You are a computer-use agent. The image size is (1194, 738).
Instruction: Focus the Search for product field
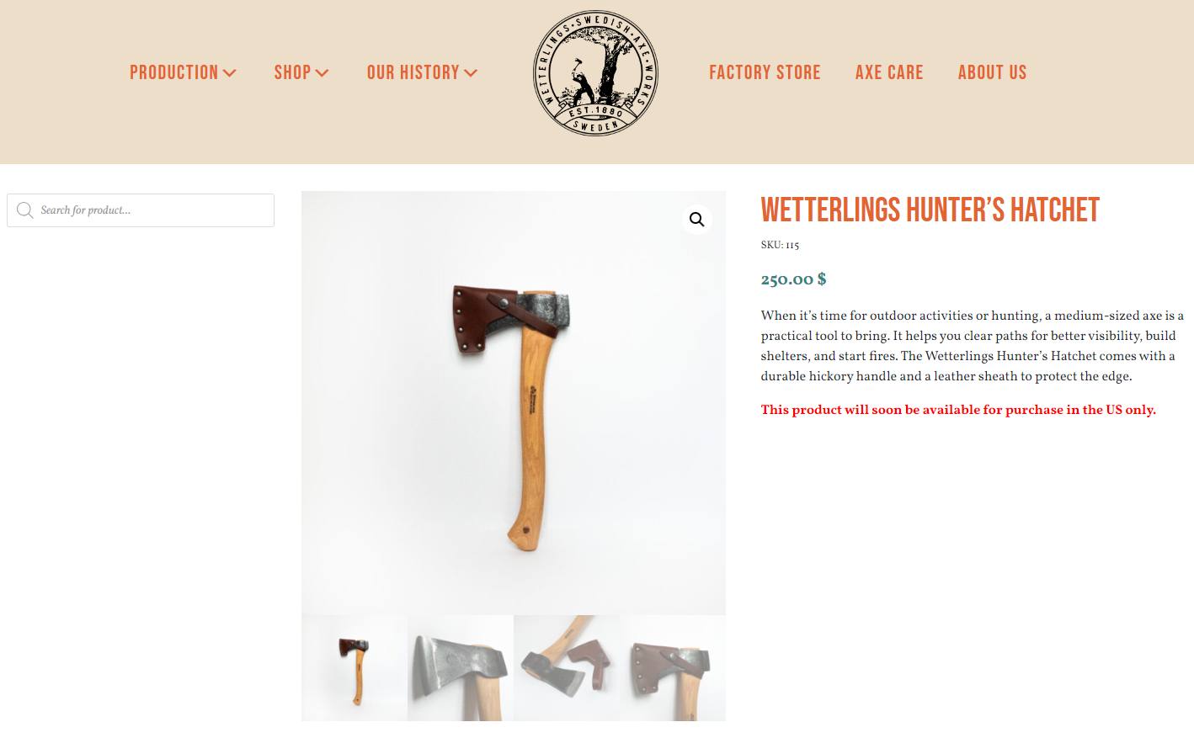click(141, 210)
